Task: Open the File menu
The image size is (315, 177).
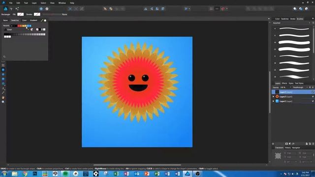Action: pyautogui.click(x=11, y=3)
